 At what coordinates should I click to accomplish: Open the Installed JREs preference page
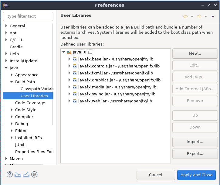point(28,138)
